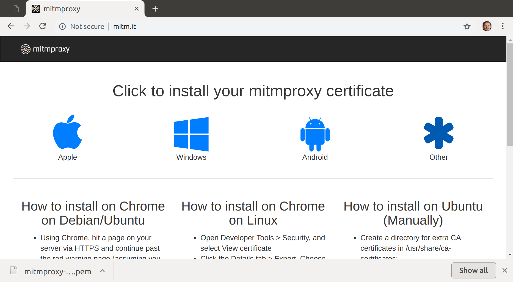View site info via Not secure icon
The width and height of the screenshot is (513, 282).
click(x=62, y=26)
